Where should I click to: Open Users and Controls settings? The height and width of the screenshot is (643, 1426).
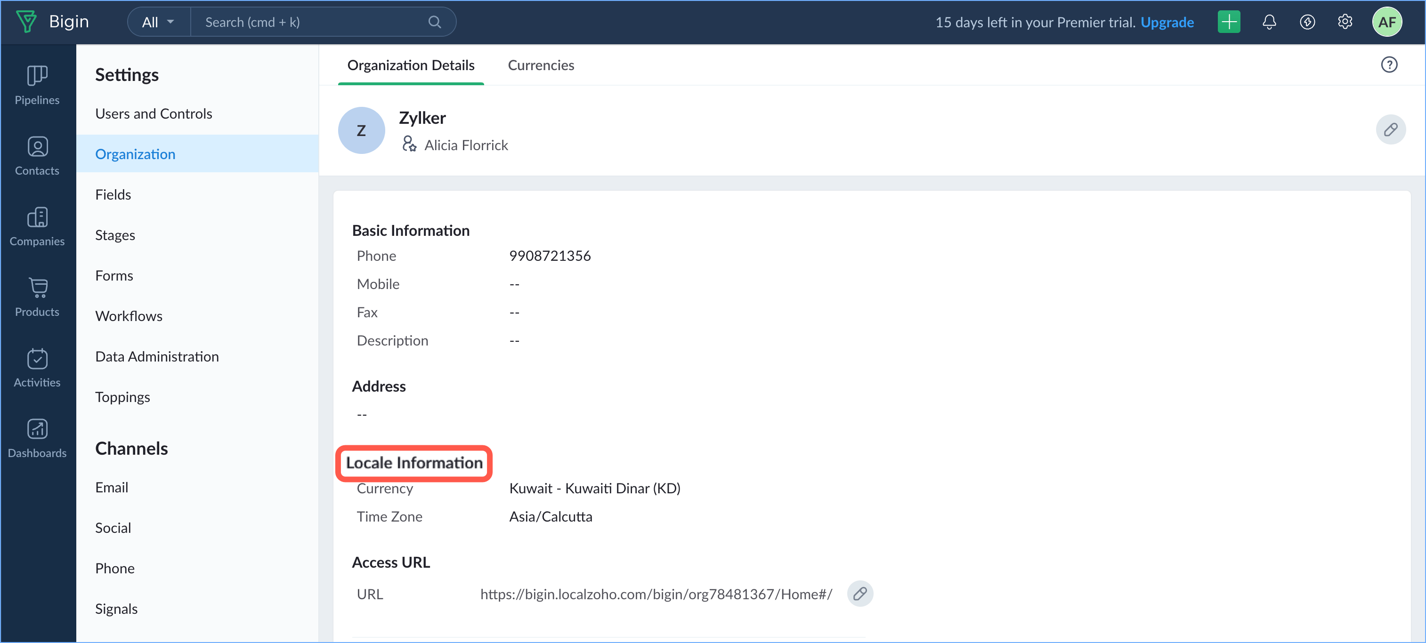tap(154, 113)
